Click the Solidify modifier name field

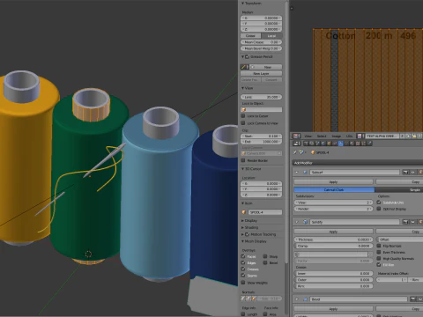point(354,222)
